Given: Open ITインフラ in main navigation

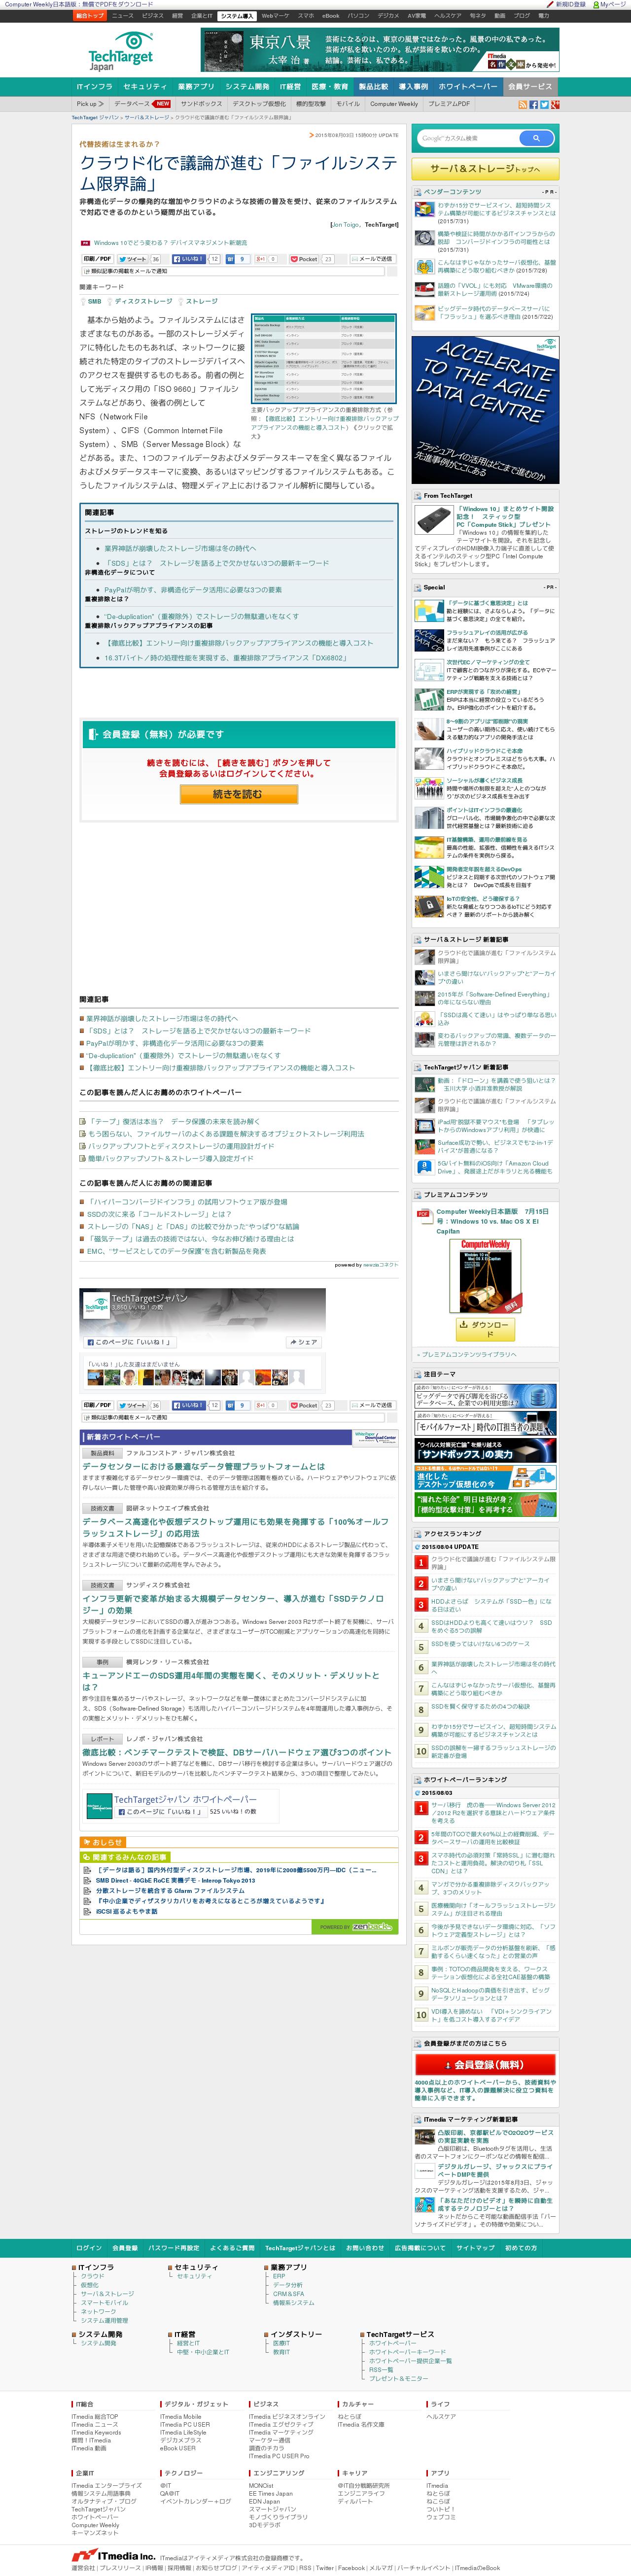Looking at the screenshot, I should point(95,87).
